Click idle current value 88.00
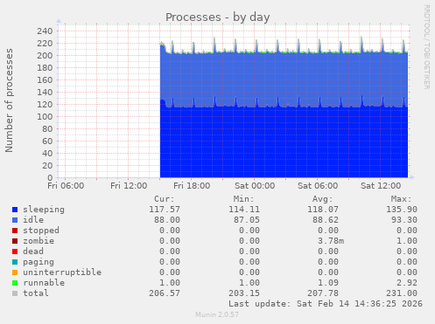Viewport: 435px width, 324px height. 167,220
